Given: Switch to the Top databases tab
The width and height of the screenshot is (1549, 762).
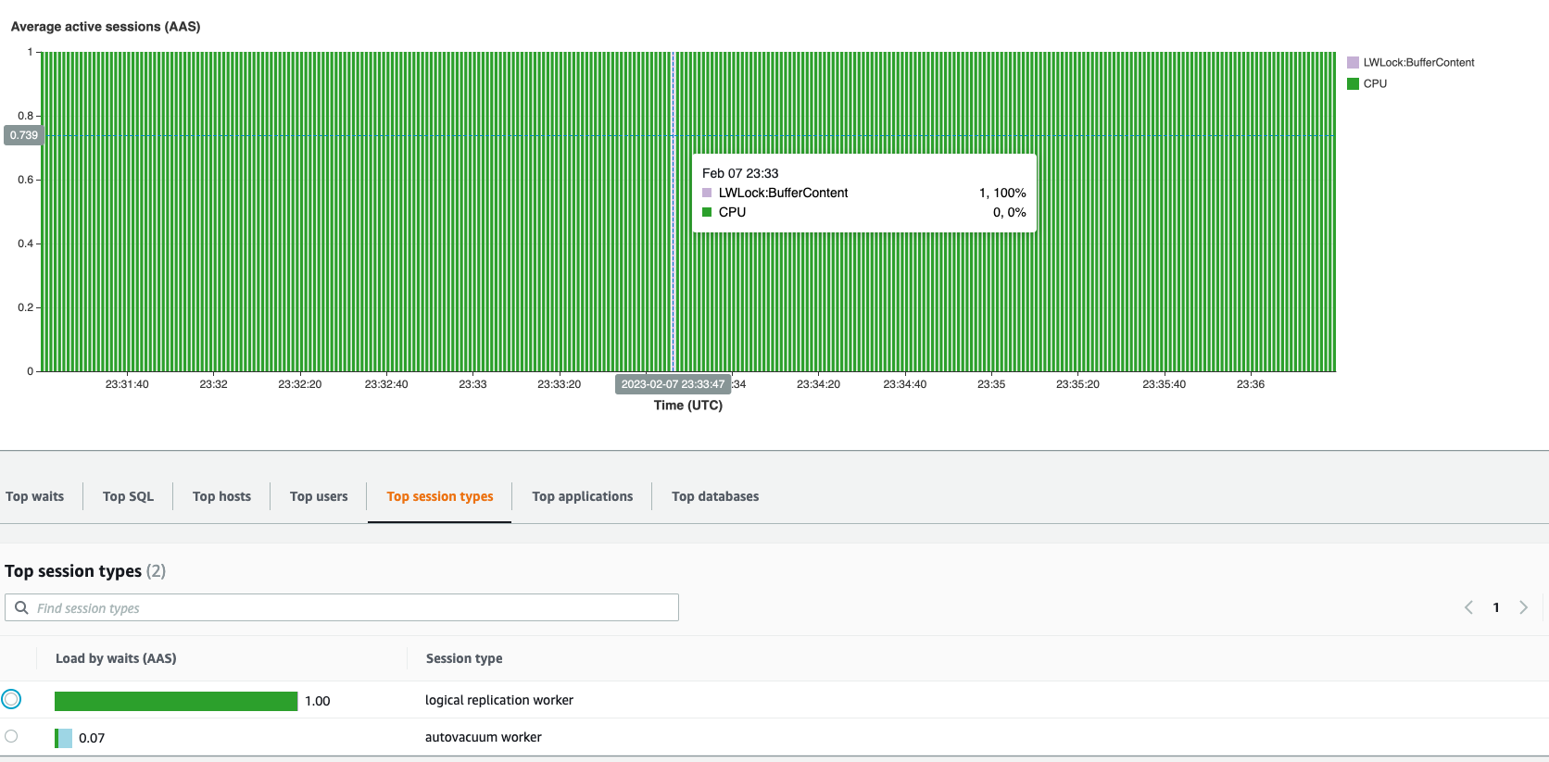Looking at the screenshot, I should [714, 496].
